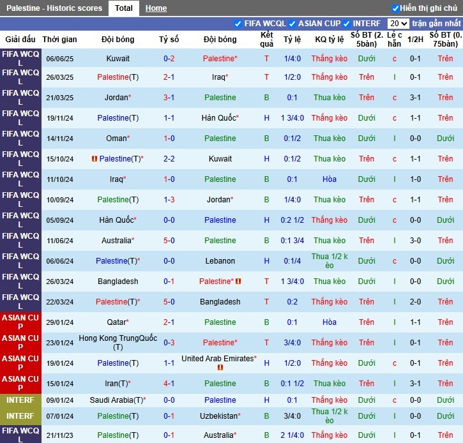Open Saudi Arabia(T) team link
Image resolution: width=463 pixels, height=443 pixels.
coord(118,400)
